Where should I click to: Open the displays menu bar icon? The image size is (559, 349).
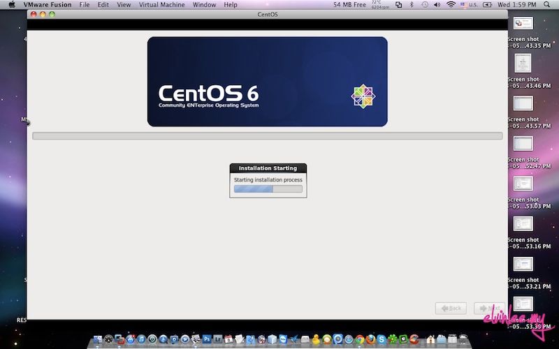coord(398,5)
